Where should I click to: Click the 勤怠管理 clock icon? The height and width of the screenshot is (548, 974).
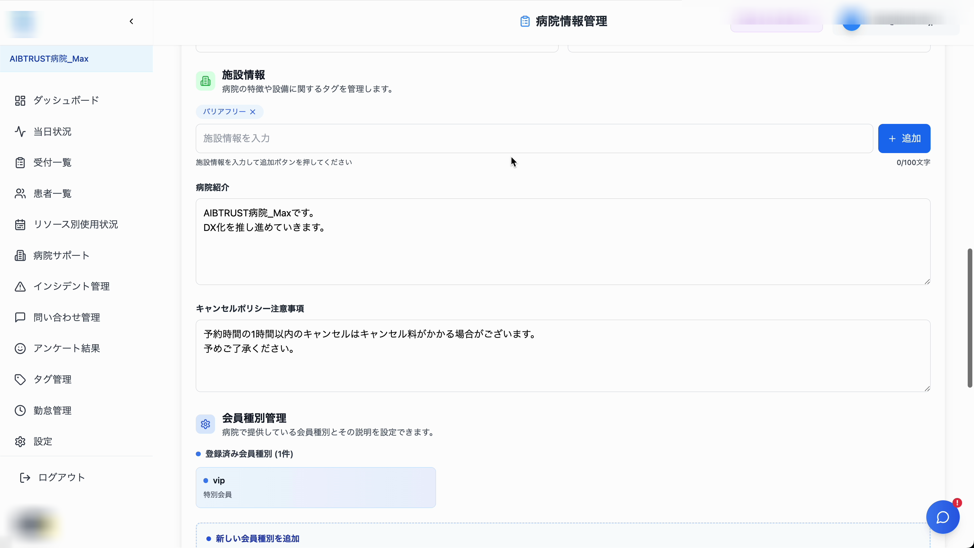click(x=20, y=411)
